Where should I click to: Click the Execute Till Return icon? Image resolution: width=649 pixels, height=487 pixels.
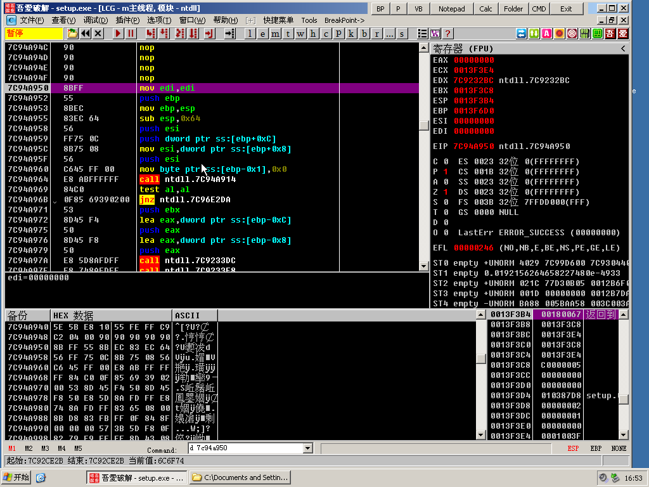tap(209, 34)
